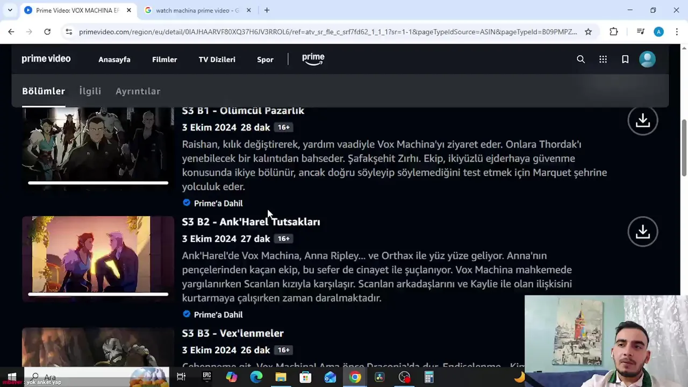Open episode title S3 B2 - Ank'Harel Tutsakları
The width and height of the screenshot is (688, 387).
(x=251, y=221)
